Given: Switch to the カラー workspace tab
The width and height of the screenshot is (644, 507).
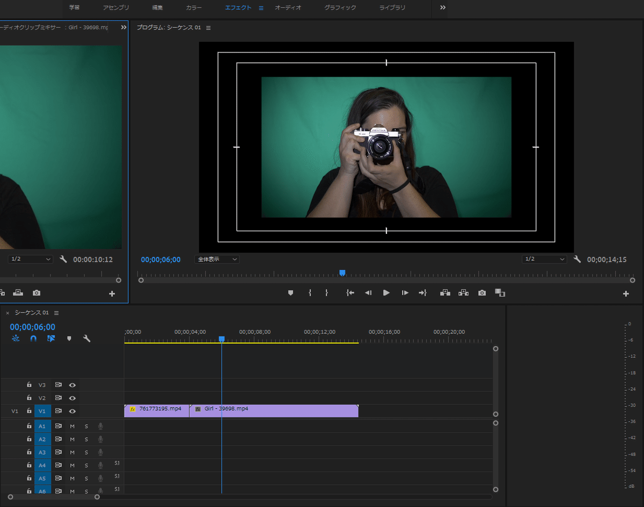Looking at the screenshot, I should tap(194, 8).
